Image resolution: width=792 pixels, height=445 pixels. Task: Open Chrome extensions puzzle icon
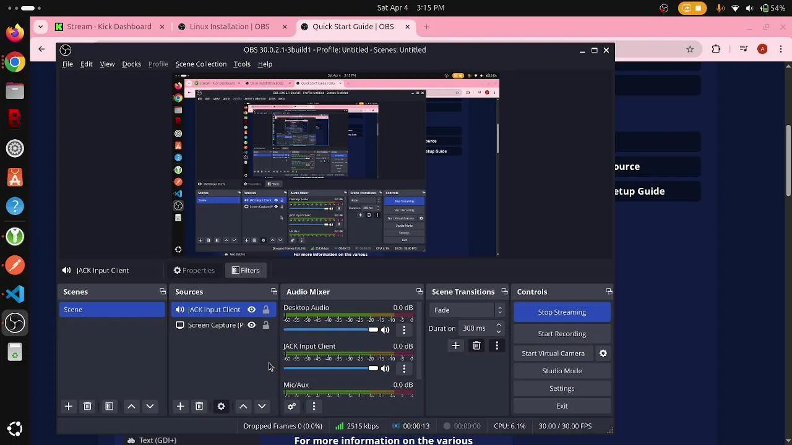click(x=716, y=49)
